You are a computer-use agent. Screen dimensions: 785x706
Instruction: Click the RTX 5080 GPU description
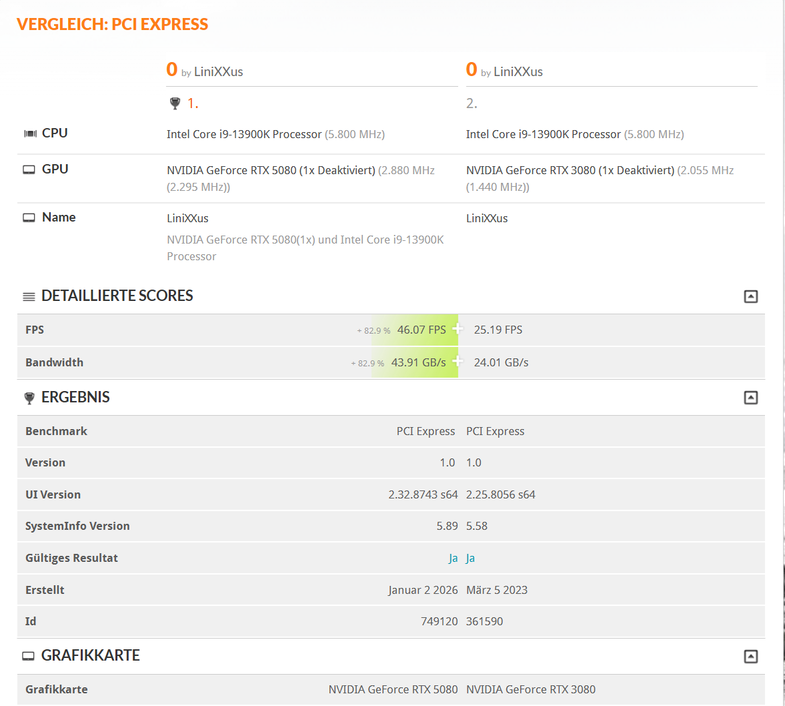(301, 178)
